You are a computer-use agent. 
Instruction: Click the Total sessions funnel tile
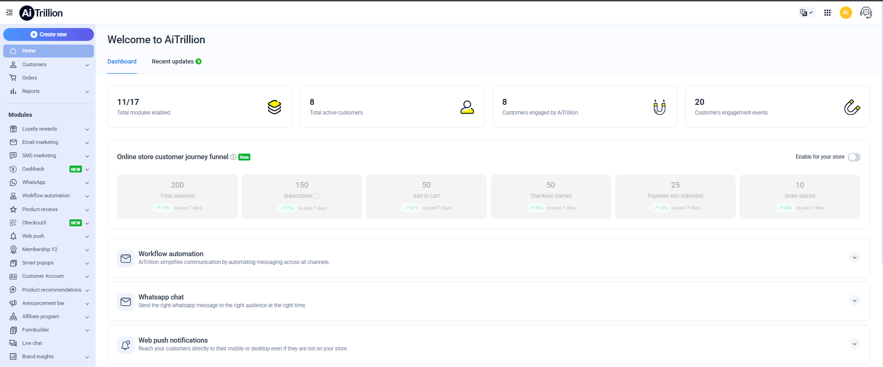point(177,197)
